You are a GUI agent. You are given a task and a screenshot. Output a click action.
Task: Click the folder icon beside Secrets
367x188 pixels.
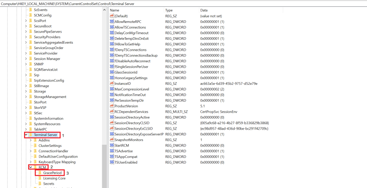click(x=40, y=184)
